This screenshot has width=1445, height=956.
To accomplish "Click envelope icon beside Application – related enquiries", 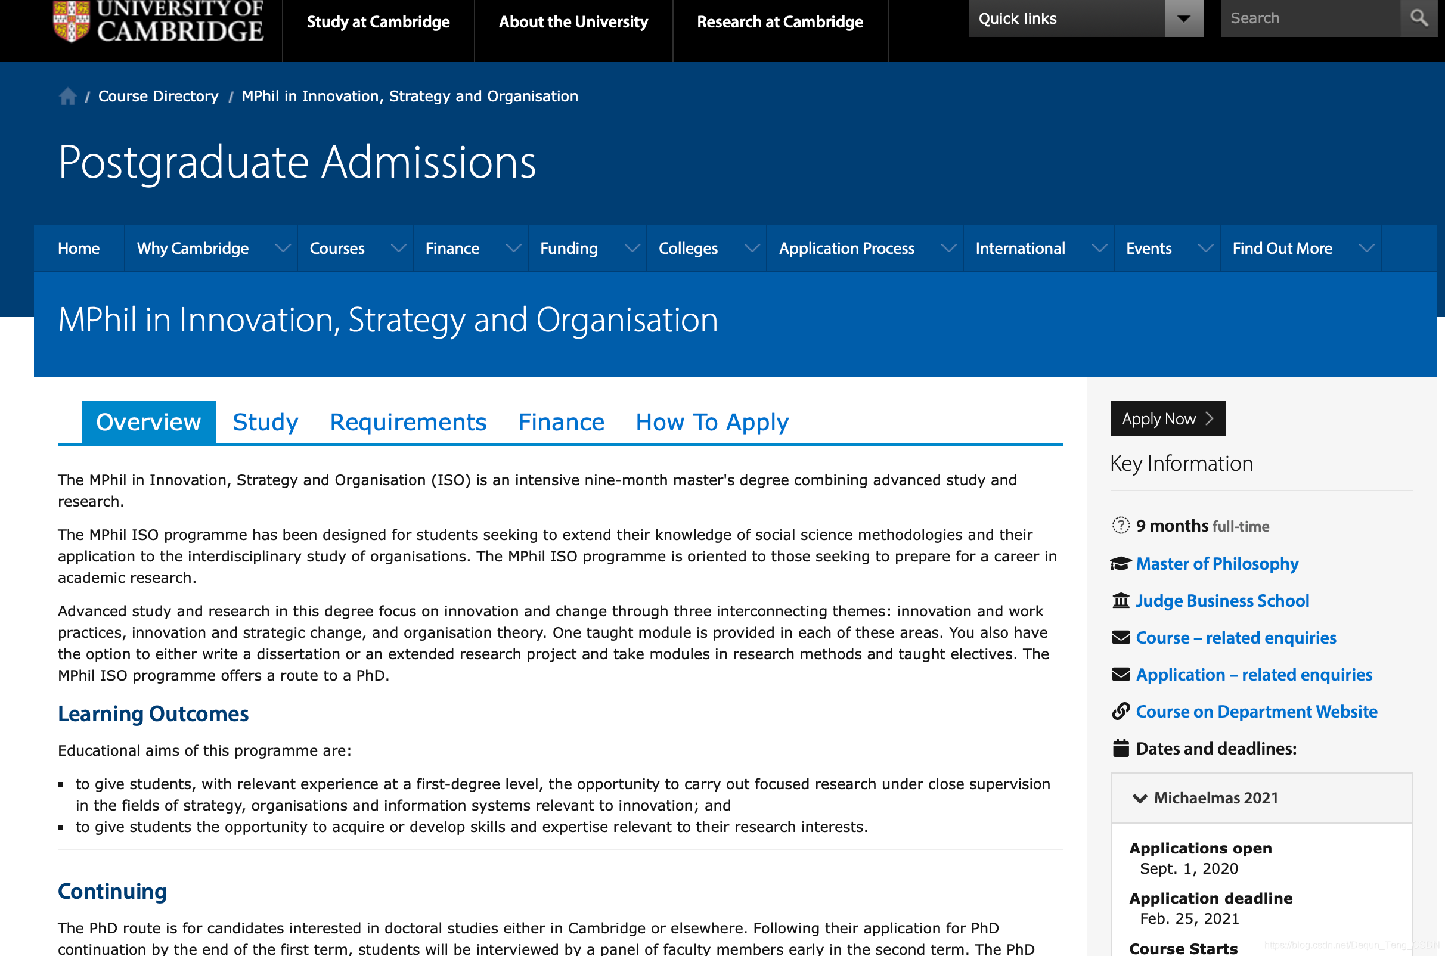I will (x=1121, y=674).
